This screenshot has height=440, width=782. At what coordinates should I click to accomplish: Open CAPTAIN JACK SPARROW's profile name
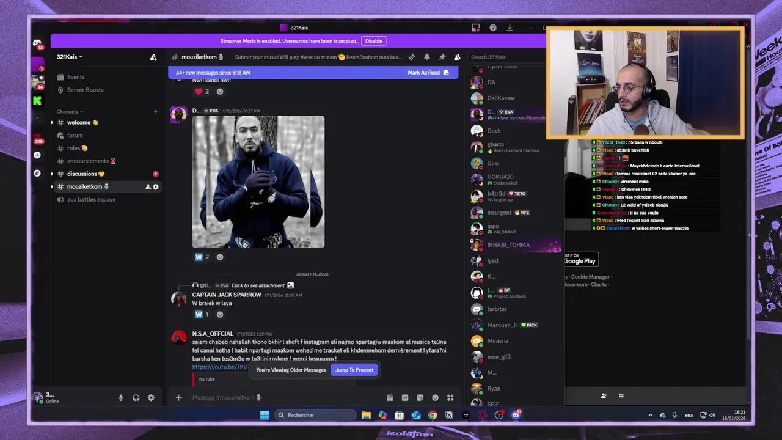coord(227,295)
